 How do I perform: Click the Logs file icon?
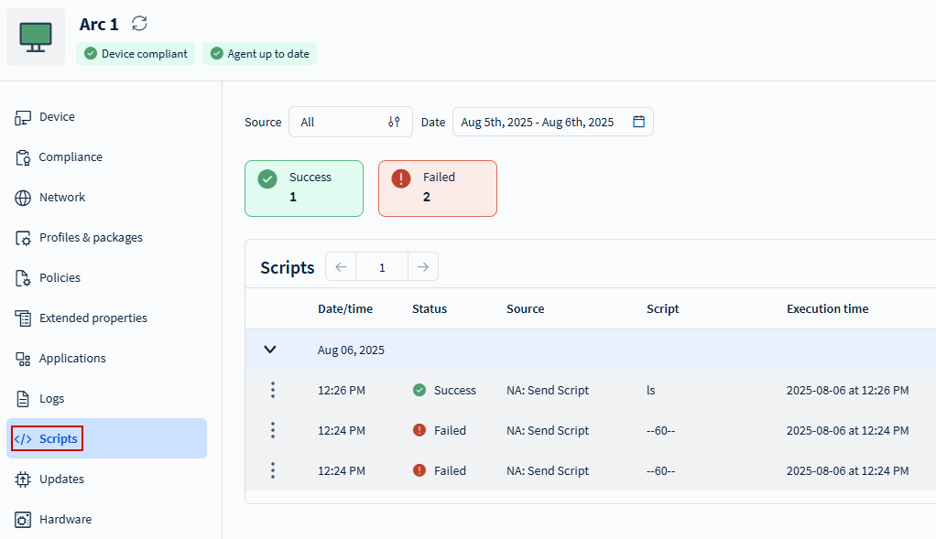point(23,399)
